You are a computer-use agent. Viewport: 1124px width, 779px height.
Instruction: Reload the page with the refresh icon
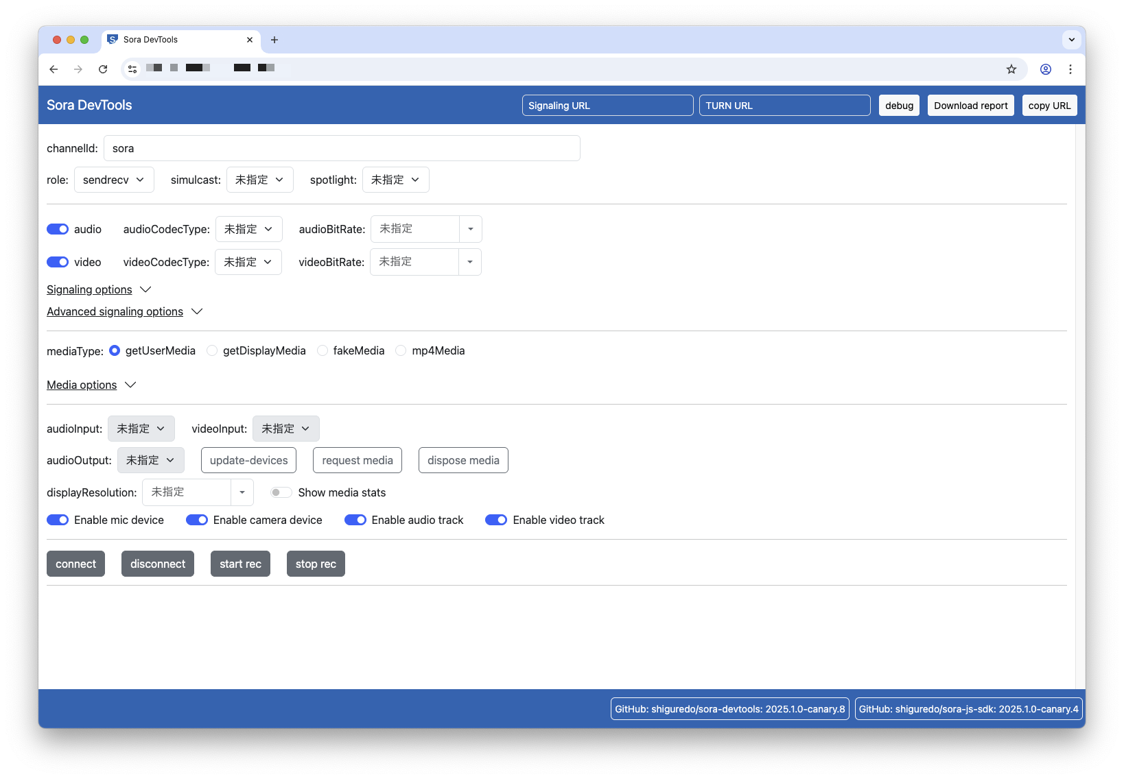[103, 69]
